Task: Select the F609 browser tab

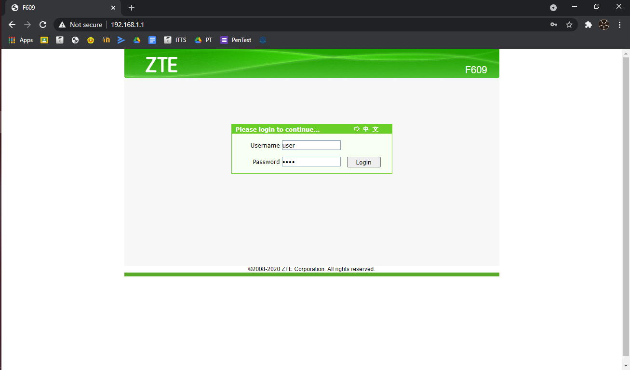Action: click(63, 8)
